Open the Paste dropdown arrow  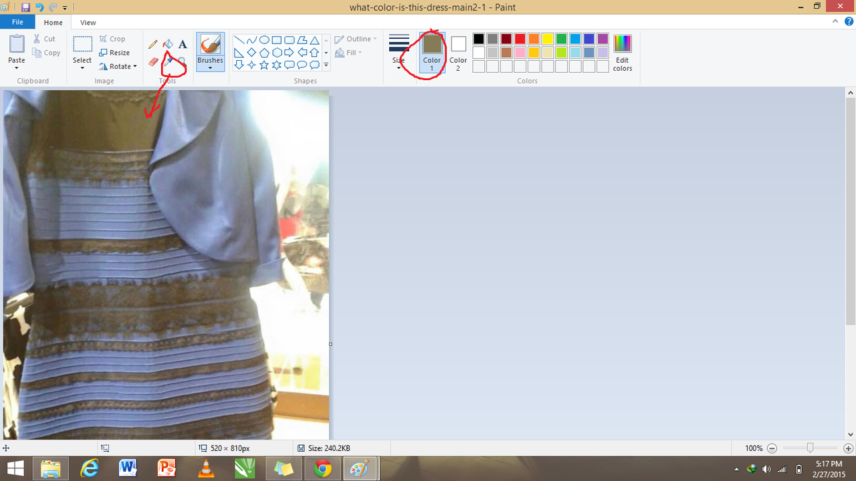point(17,68)
